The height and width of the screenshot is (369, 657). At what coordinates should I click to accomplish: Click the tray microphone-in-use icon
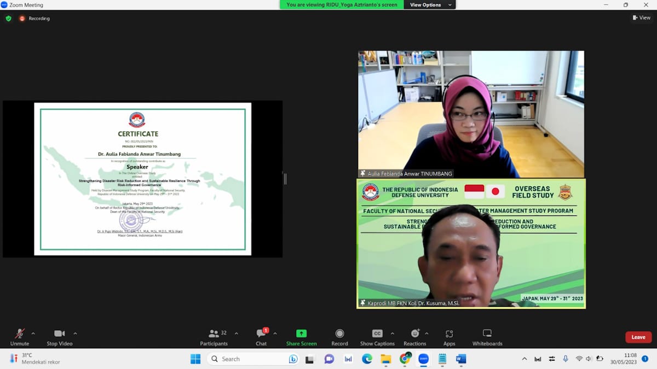566,359
